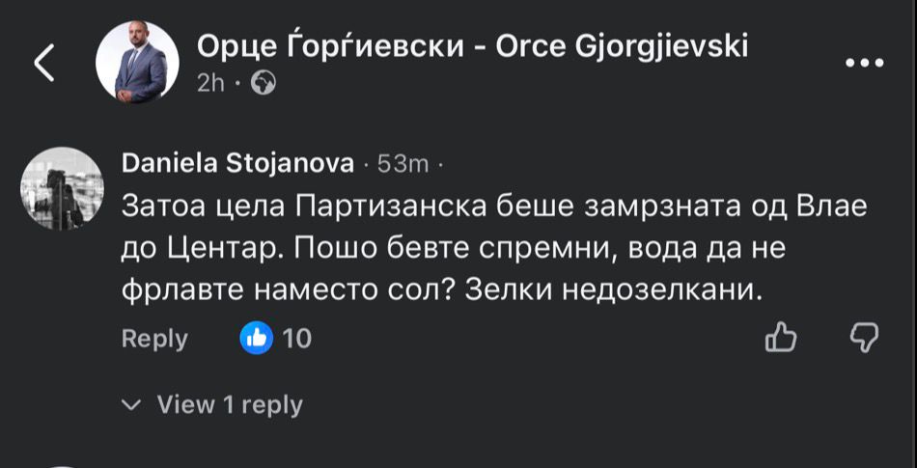This screenshot has height=468, width=917.
Task: Dislike the comment with thumbs-down icon
Action: tap(862, 338)
